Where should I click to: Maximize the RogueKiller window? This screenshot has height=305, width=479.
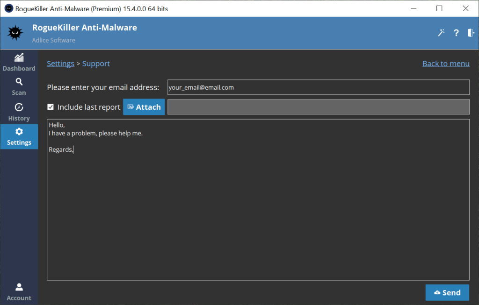[x=439, y=8]
